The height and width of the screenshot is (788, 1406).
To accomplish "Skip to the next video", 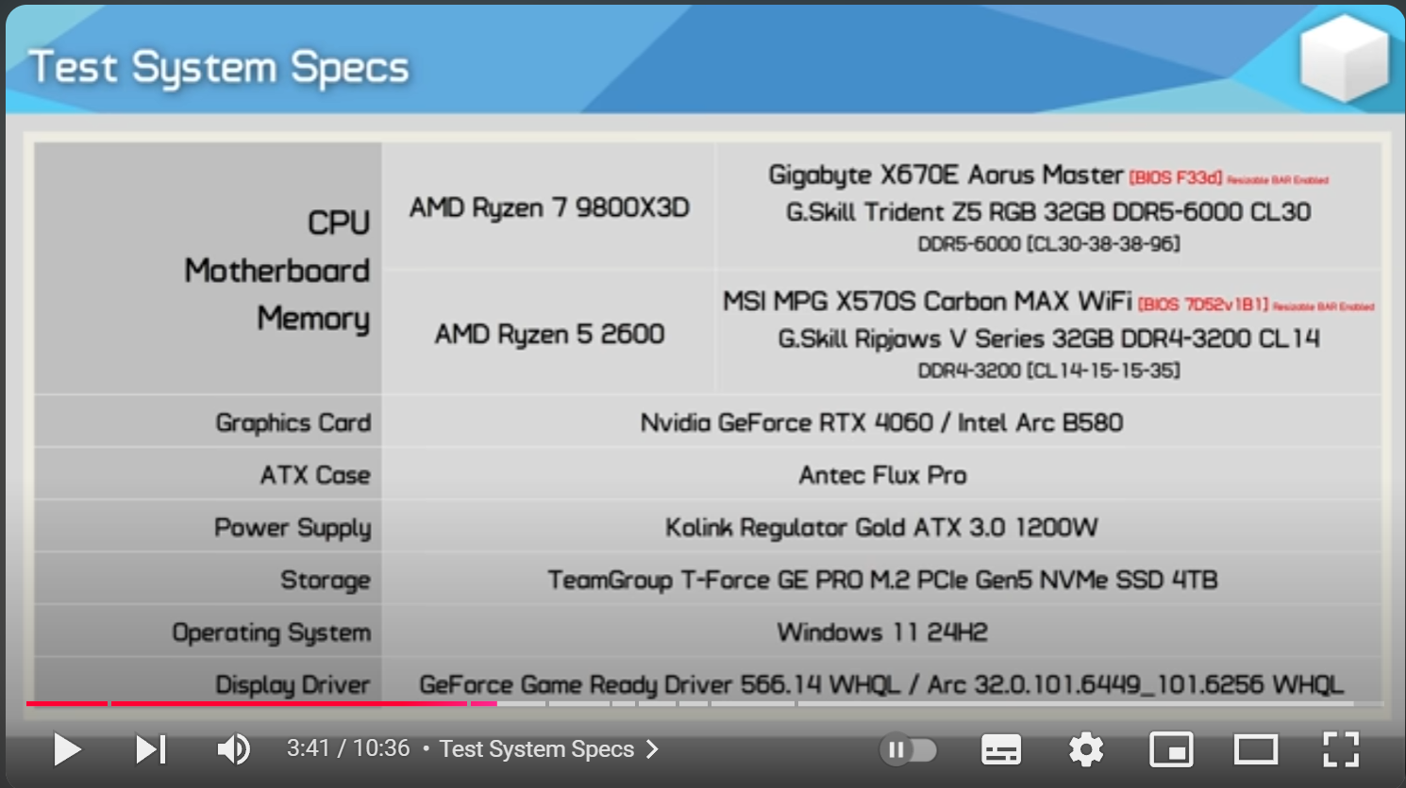I will pos(151,749).
